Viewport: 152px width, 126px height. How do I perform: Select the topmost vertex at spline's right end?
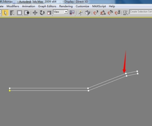137,71
